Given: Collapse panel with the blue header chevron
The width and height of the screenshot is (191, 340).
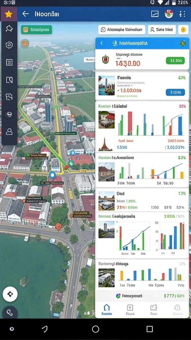Looking at the screenshot, I should [101, 43].
